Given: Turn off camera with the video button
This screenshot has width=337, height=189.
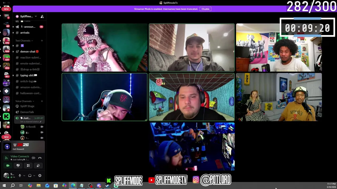Looking at the screenshot, I should pos(8,165).
